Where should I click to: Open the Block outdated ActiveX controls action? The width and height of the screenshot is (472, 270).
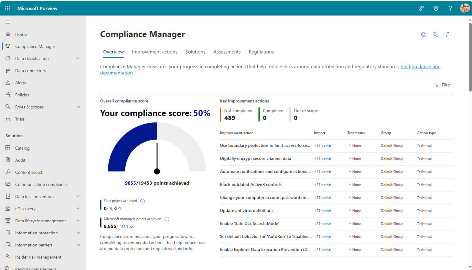pyautogui.click(x=250, y=185)
